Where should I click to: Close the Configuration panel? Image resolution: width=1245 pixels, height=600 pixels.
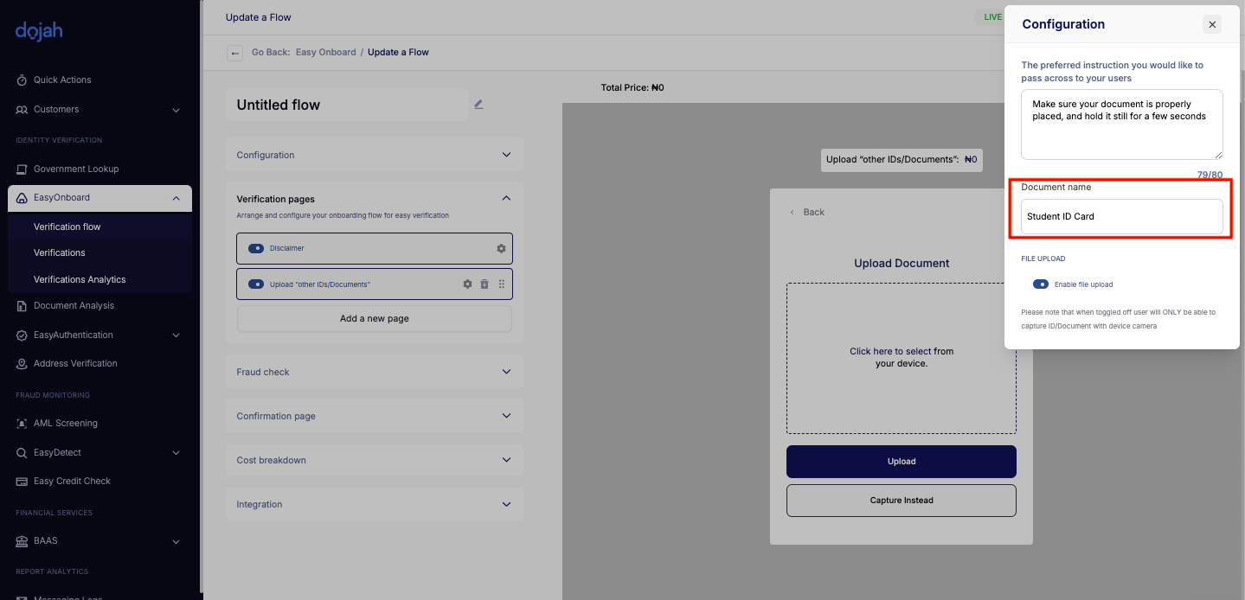1212,25
